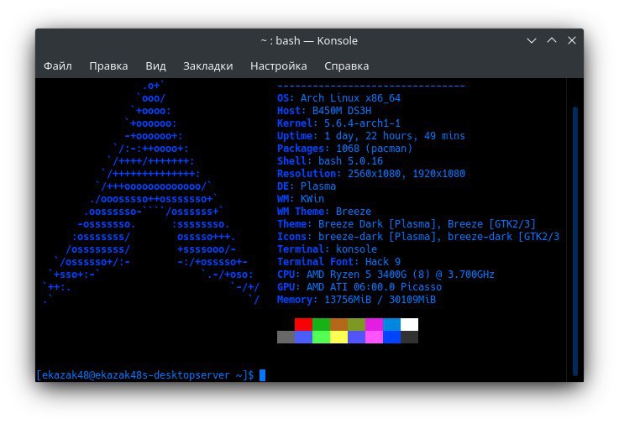Screen dimensions: 619x424
Task: Minimize the Konsole window
Action: click(x=532, y=40)
